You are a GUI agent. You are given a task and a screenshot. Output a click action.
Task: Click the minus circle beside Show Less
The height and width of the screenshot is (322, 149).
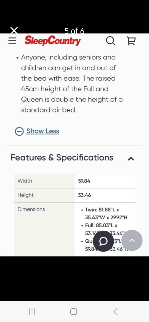click(19, 132)
